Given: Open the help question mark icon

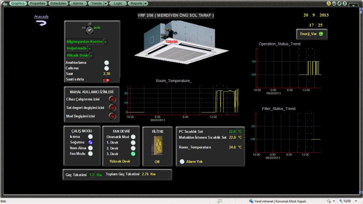Looking at the screenshot, I should click(x=344, y=4).
